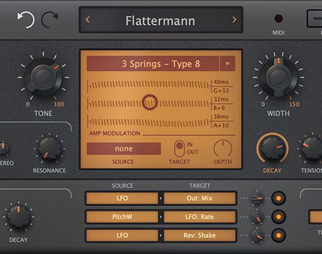
Task: Adjust the amp modulation DEPTH knob
Action: coord(223,149)
